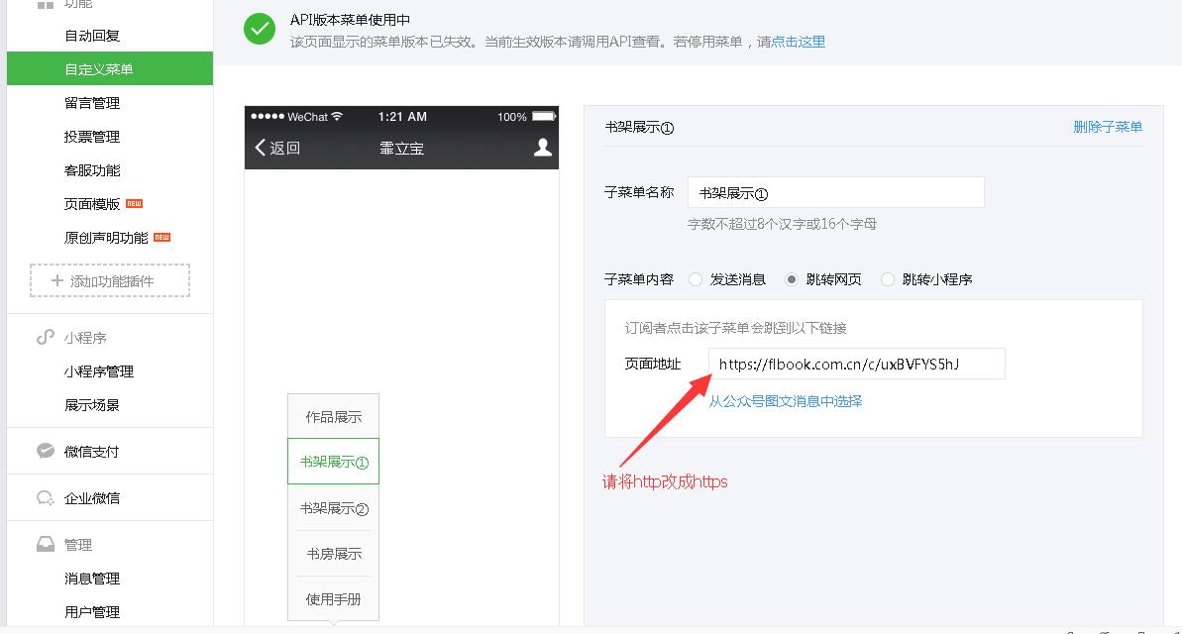Click the 点击这里 link to disable menu

click(798, 42)
